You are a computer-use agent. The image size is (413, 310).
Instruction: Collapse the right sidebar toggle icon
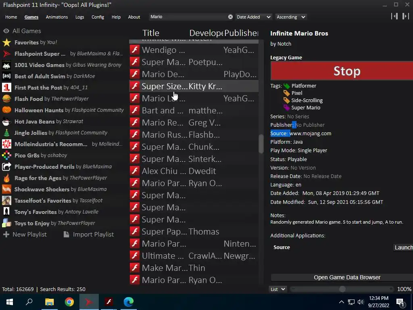(406, 16)
